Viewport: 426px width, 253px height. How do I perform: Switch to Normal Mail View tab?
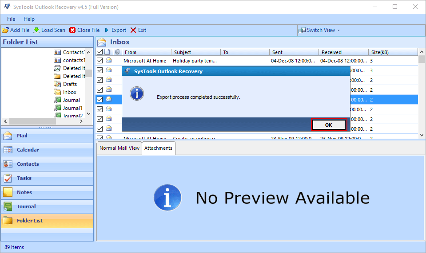tap(119, 148)
